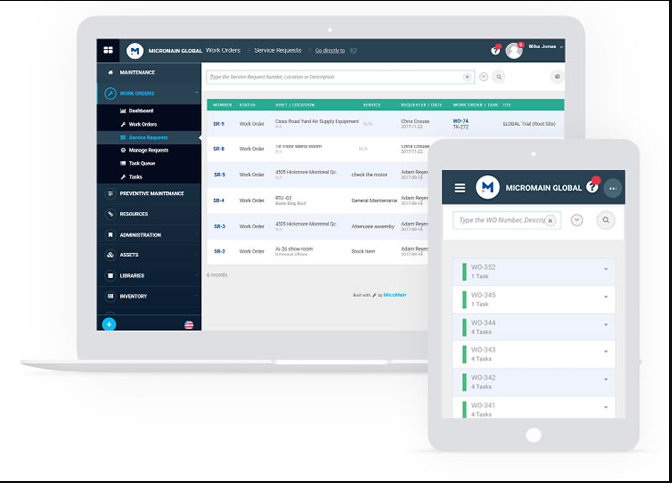Viewport: 672px width, 483px height.
Task: Open the app grid menu icon
Action: click(107, 50)
